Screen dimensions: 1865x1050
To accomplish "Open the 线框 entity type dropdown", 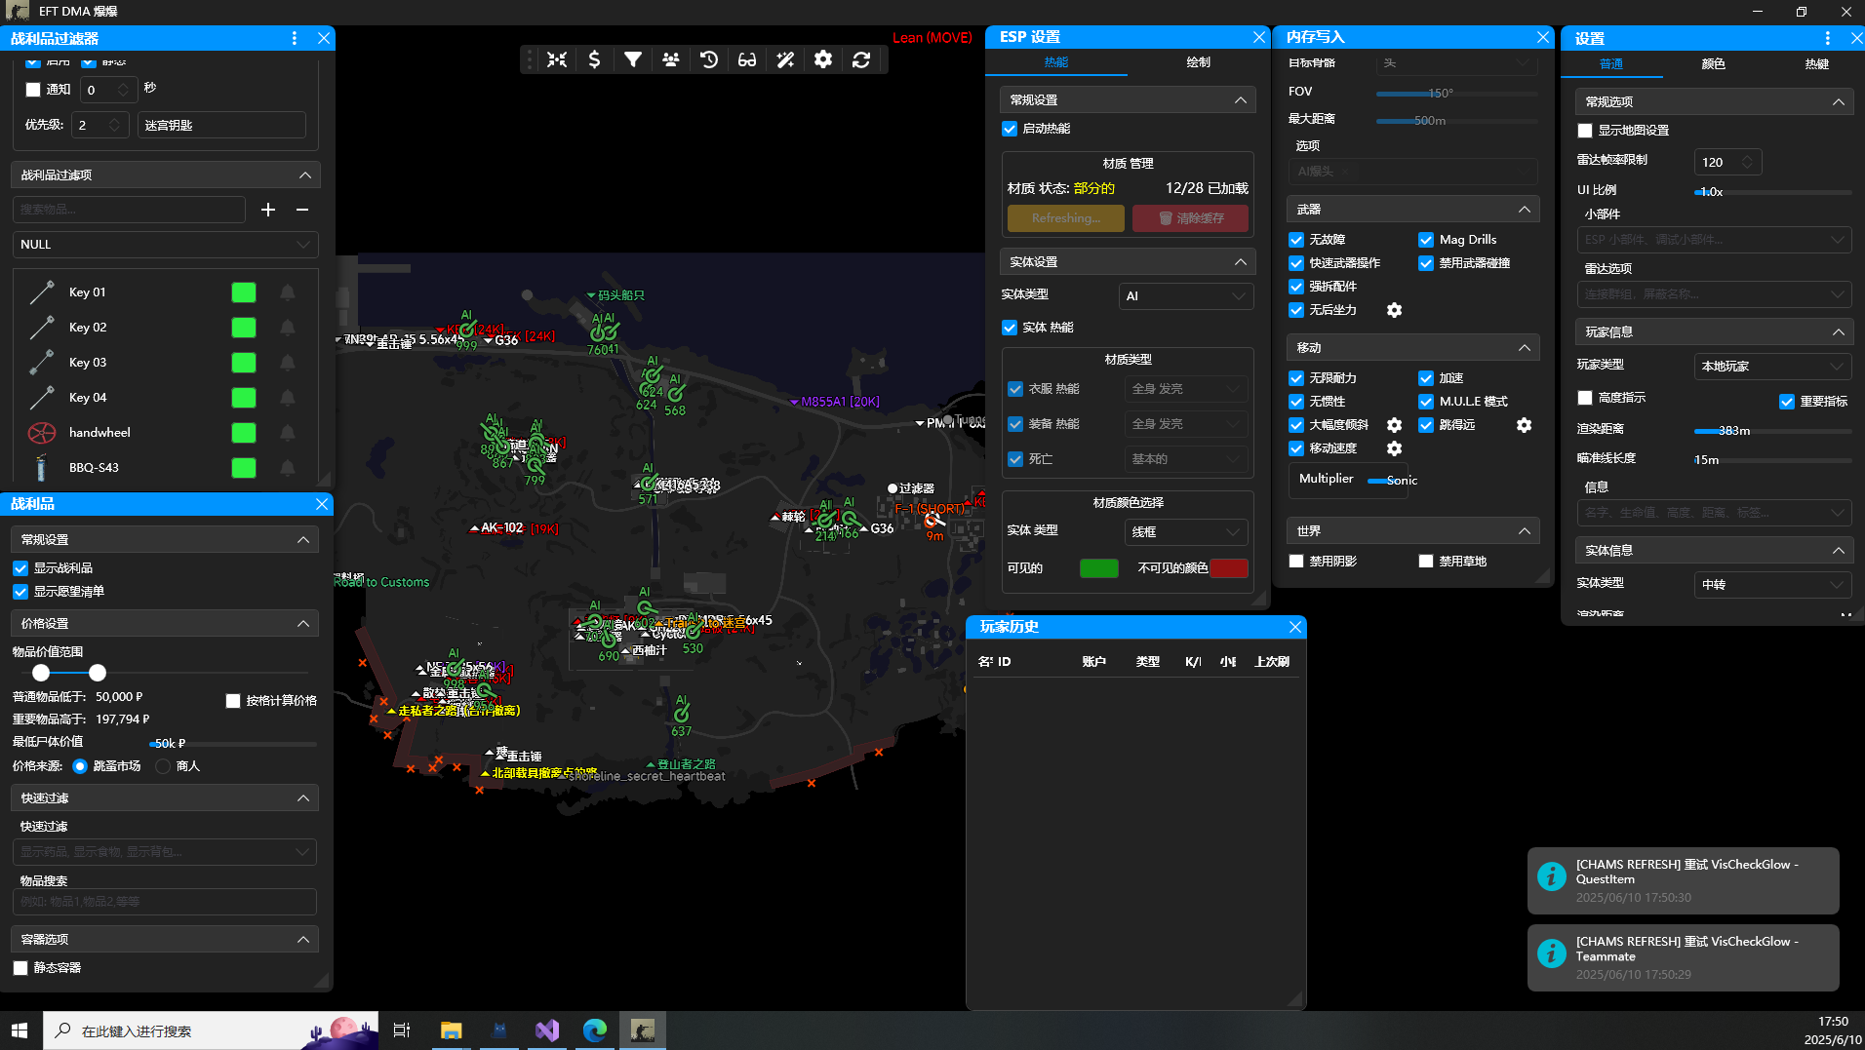I will 1186,532.
